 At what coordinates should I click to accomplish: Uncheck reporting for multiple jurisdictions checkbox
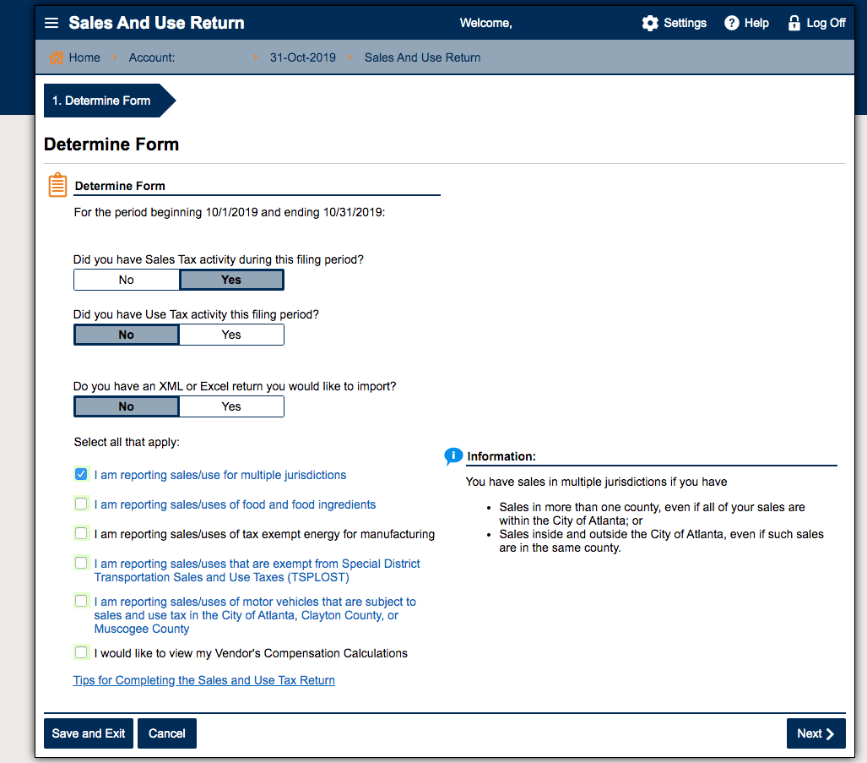click(x=81, y=474)
